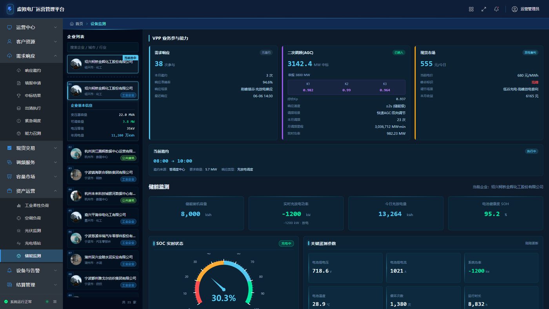The image size is (549, 309).
Task: Open 出清执行 submenu item
Action: (31, 108)
